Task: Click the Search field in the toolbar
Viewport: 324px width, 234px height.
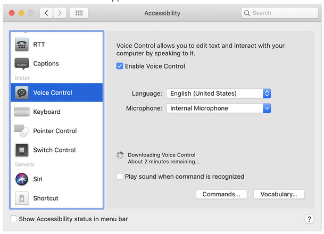Action: [x=280, y=13]
